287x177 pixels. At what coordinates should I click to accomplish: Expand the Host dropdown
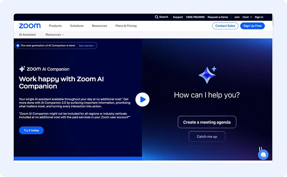[247, 17]
